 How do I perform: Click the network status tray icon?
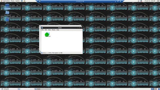tap(141, 1)
